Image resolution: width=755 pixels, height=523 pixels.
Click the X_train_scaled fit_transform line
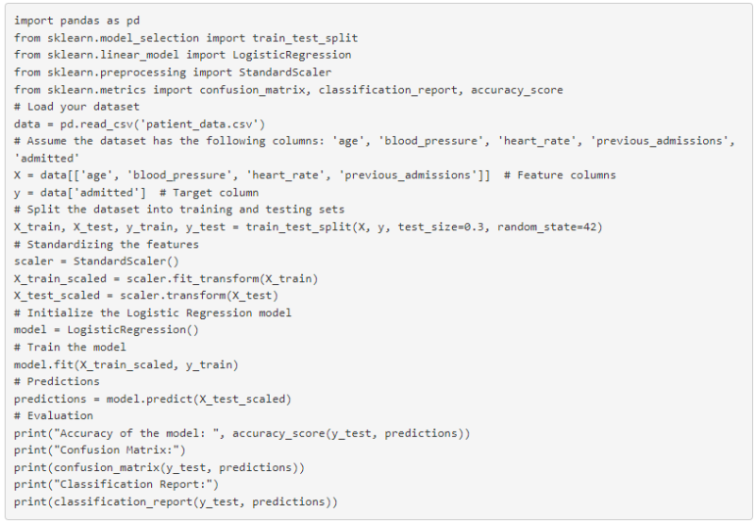point(166,278)
